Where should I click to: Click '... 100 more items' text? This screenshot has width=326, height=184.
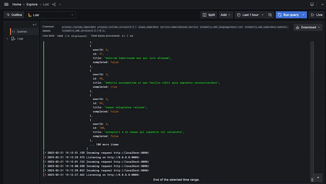pyautogui.click(x=104, y=144)
